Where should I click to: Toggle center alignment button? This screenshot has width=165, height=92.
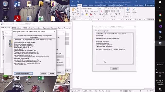(x=109, y=11)
